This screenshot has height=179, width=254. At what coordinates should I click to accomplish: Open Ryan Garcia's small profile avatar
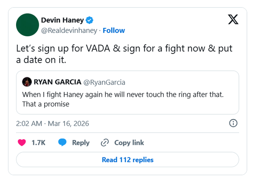tap(27, 82)
